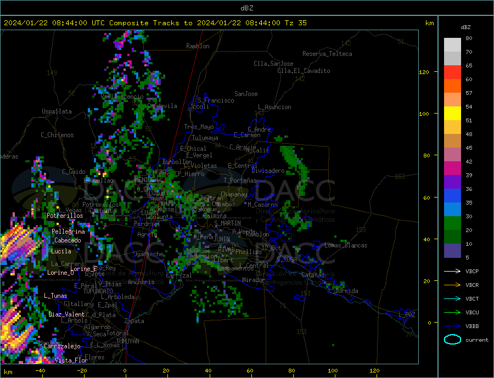Image resolution: width=494 pixels, height=378 pixels.
Task: Select the light blue 30-35 dBZ swatch
Action: click(x=452, y=210)
